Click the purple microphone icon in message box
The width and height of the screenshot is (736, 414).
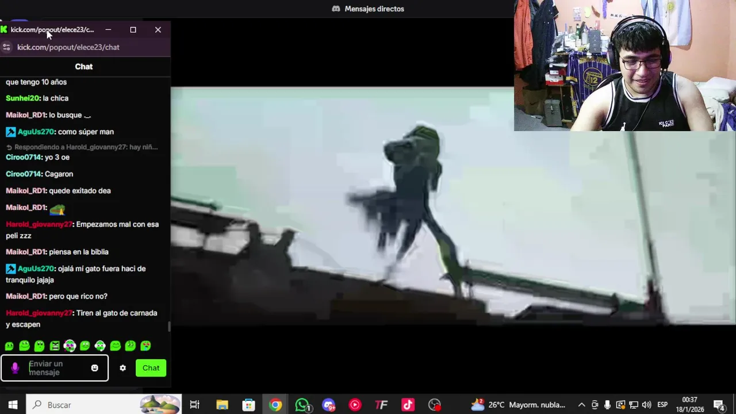15,368
